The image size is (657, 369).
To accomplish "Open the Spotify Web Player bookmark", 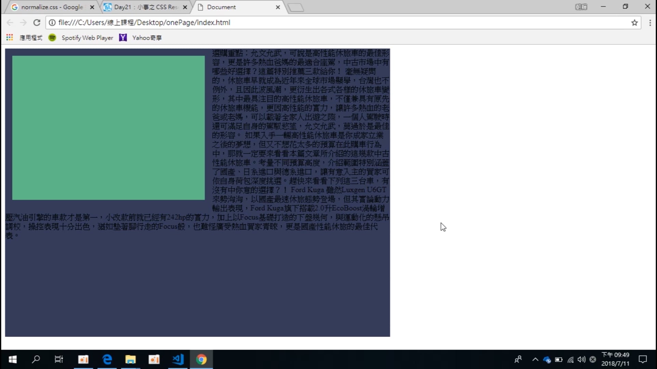I will [81, 38].
